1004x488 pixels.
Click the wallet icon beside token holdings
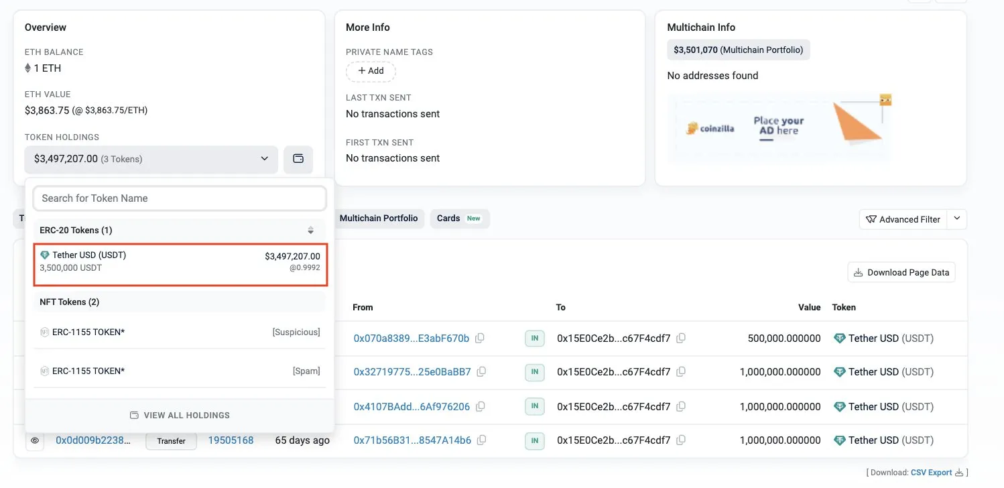[x=298, y=159]
